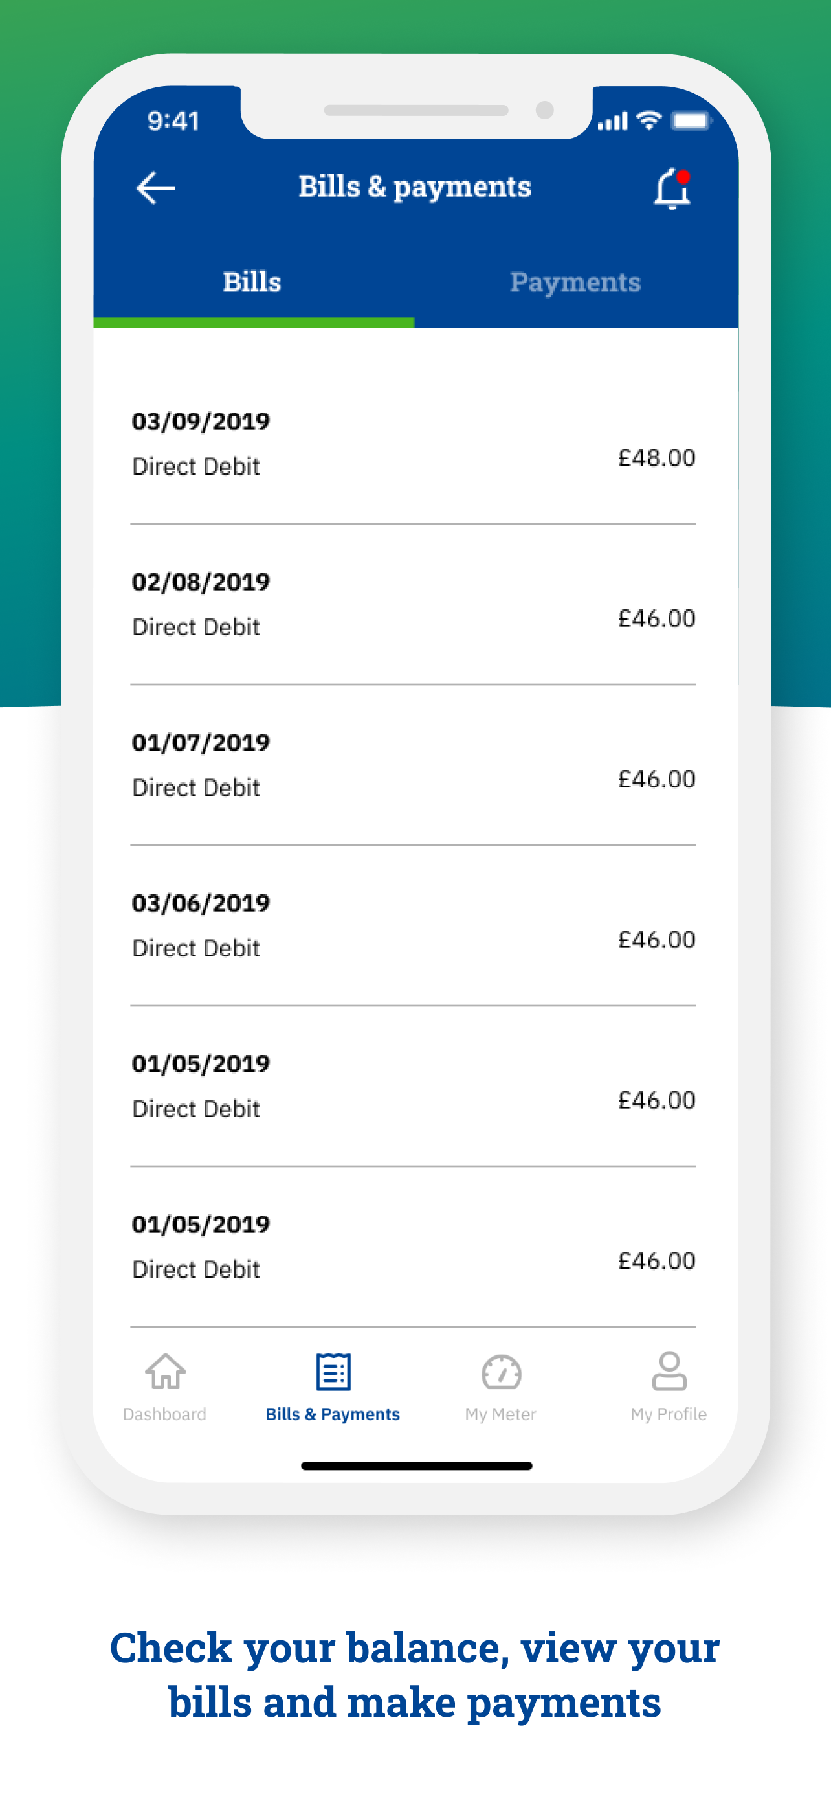
Task: Tap the back arrow icon
Action: tap(155, 188)
